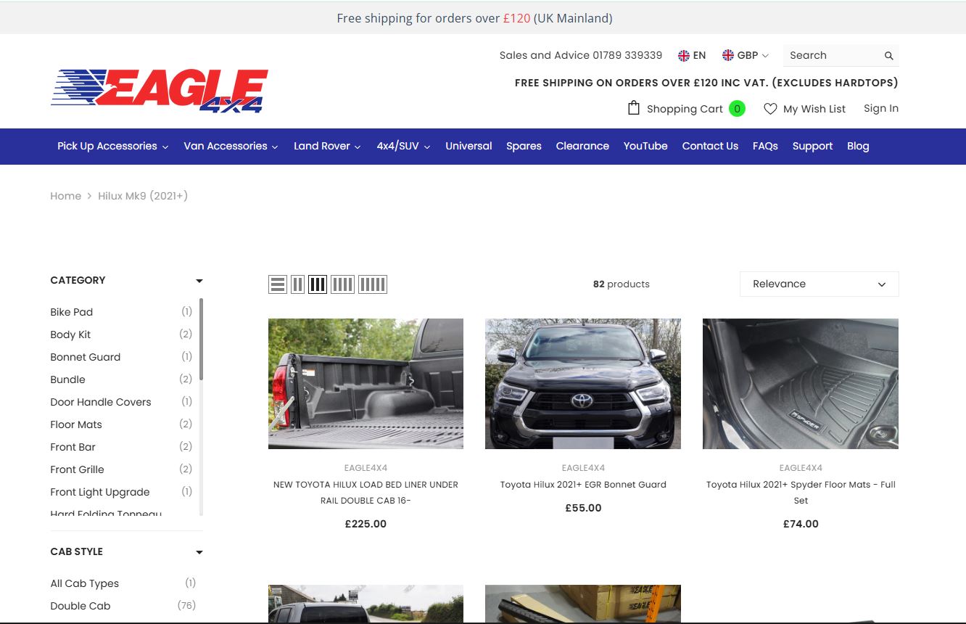The image size is (966, 624).
Task: Click the Sign In link
Action: point(881,109)
